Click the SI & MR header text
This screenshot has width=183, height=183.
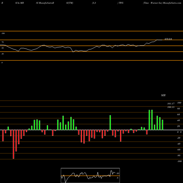(19, 3)
